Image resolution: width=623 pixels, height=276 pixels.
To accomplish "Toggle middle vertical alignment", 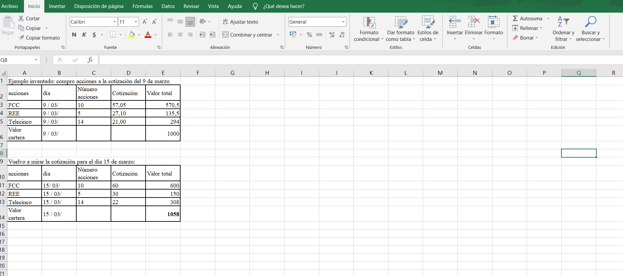I will point(180,22).
